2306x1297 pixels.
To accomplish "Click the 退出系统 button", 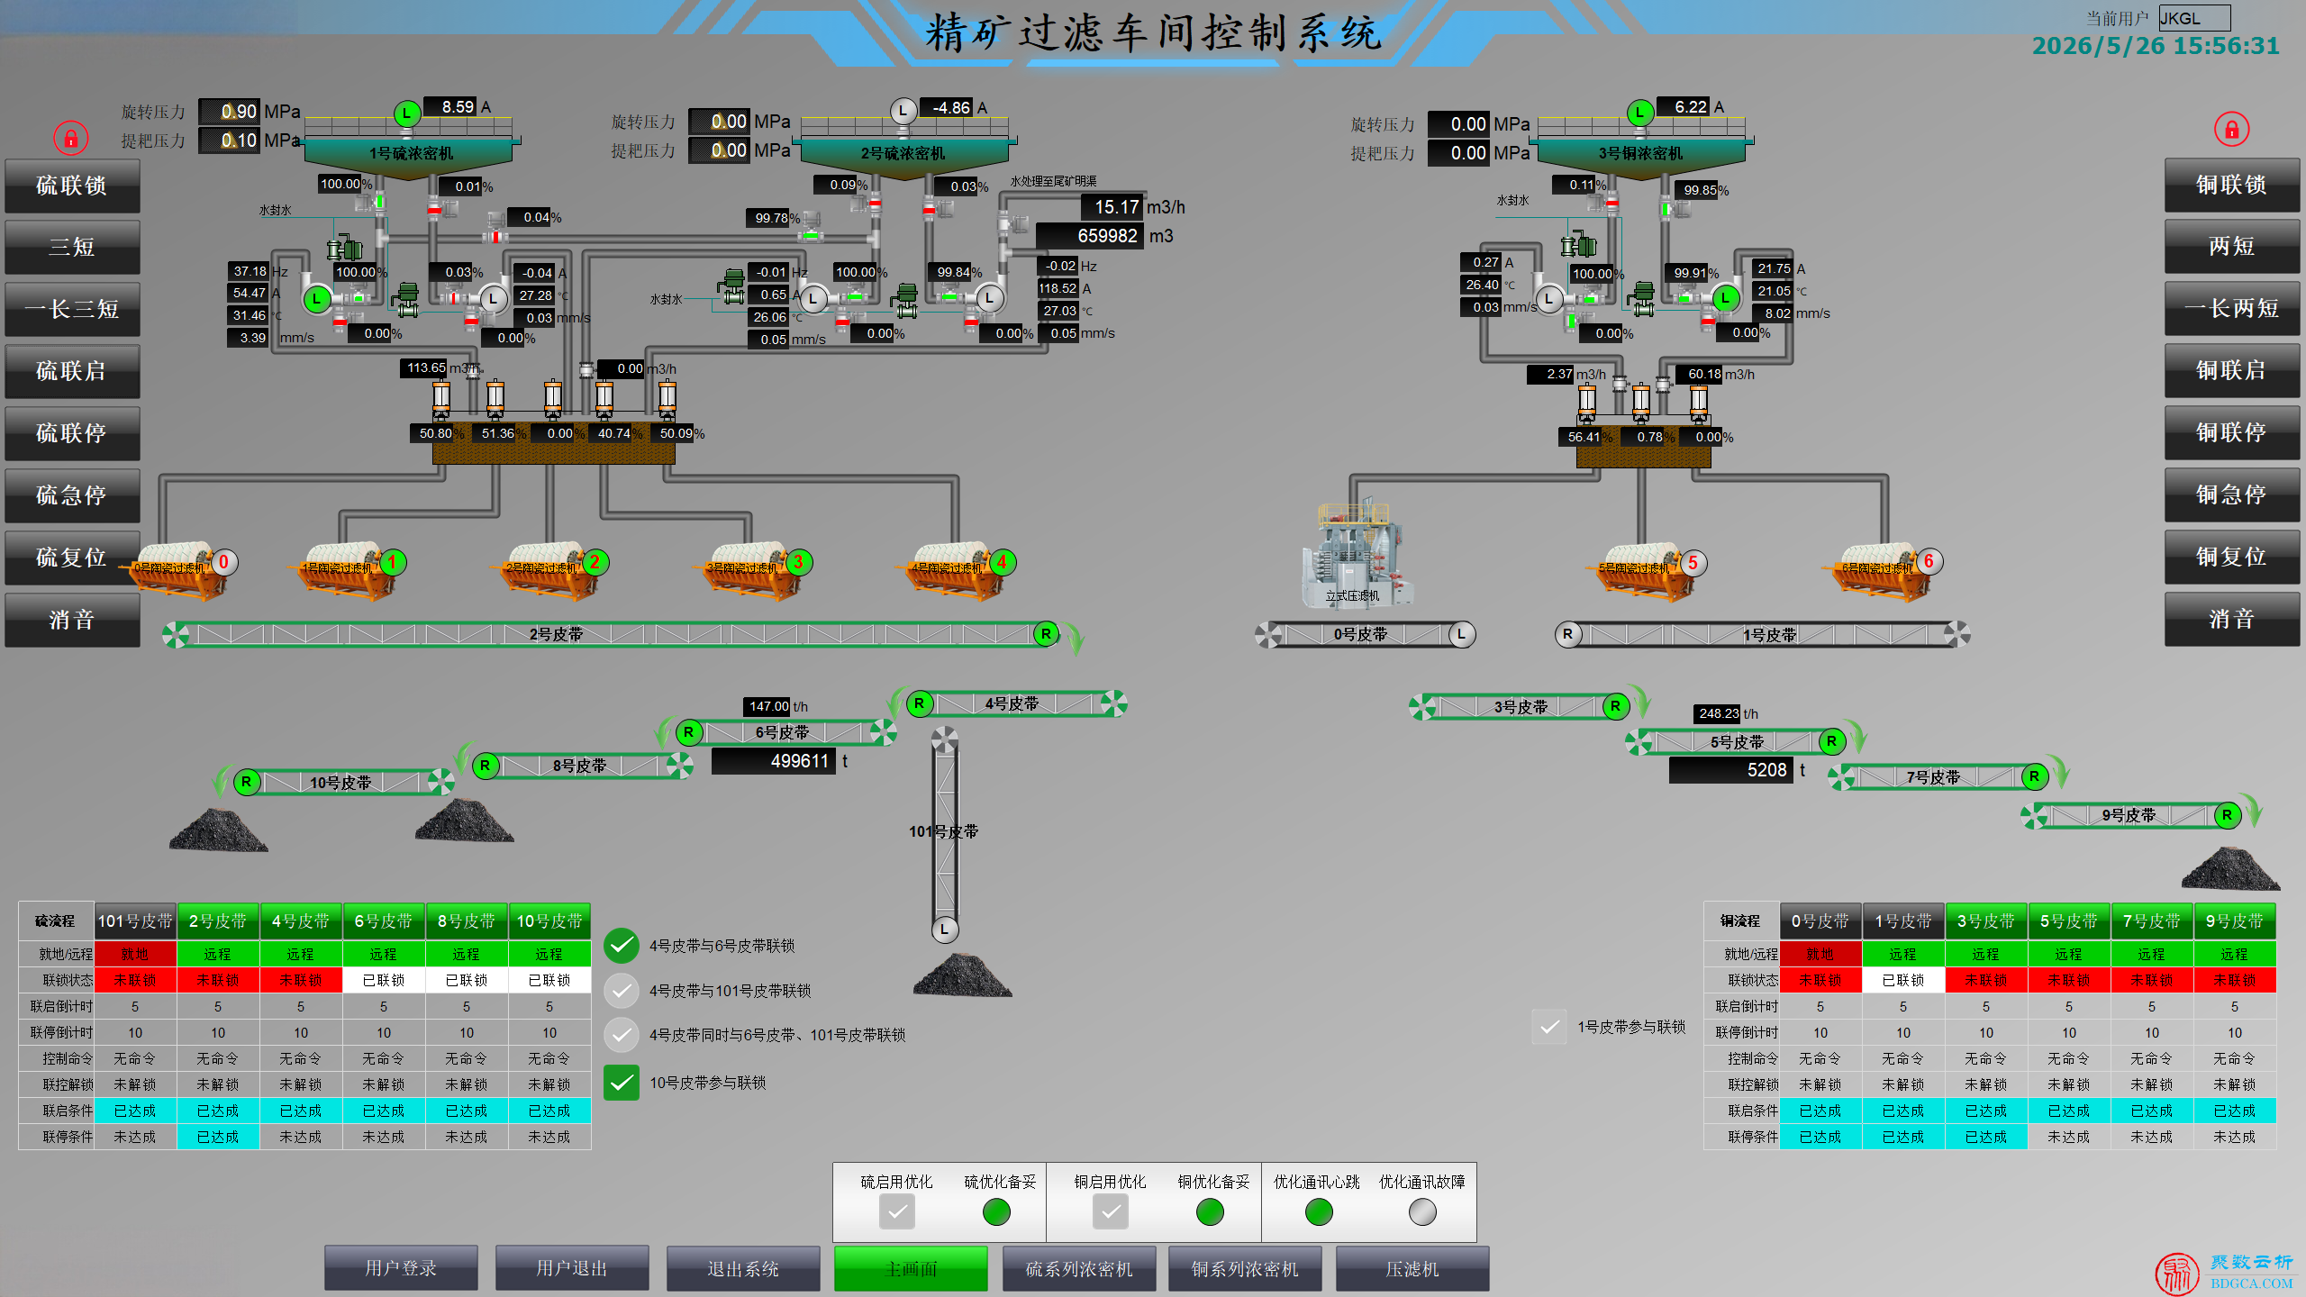I will (743, 1269).
